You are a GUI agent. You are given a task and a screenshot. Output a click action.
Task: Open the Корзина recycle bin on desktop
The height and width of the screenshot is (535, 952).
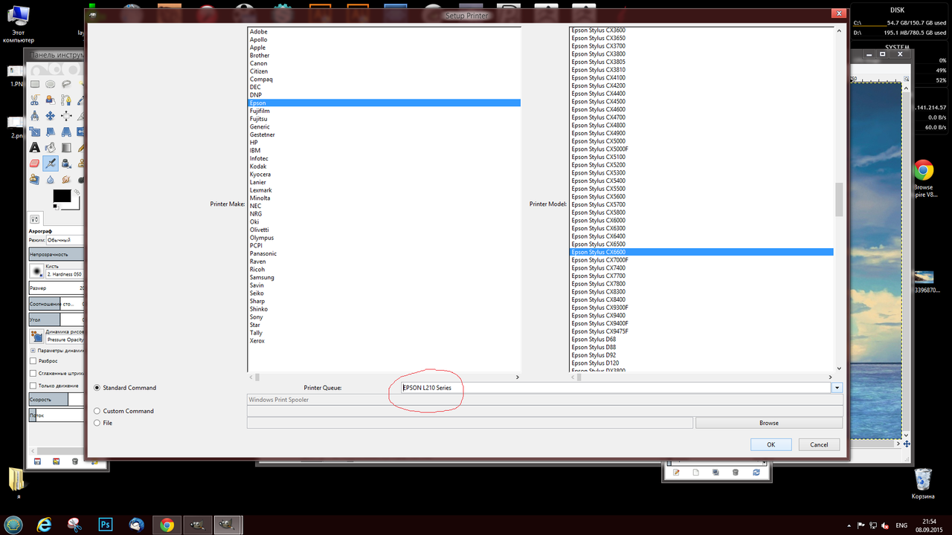click(x=923, y=483)
